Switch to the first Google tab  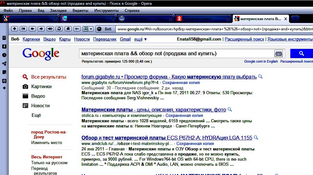pyautogui.click(x=31, y=19)
